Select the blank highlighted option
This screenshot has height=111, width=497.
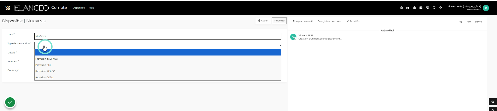(x=158, y=52)
